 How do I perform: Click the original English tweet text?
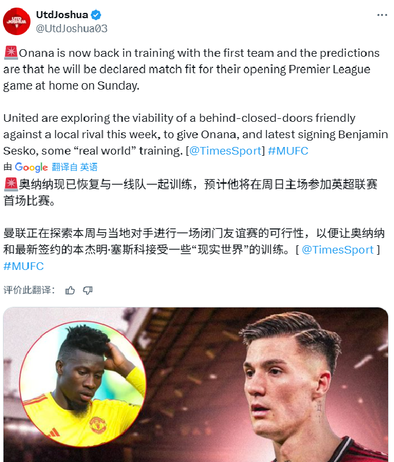pos(195,102)
